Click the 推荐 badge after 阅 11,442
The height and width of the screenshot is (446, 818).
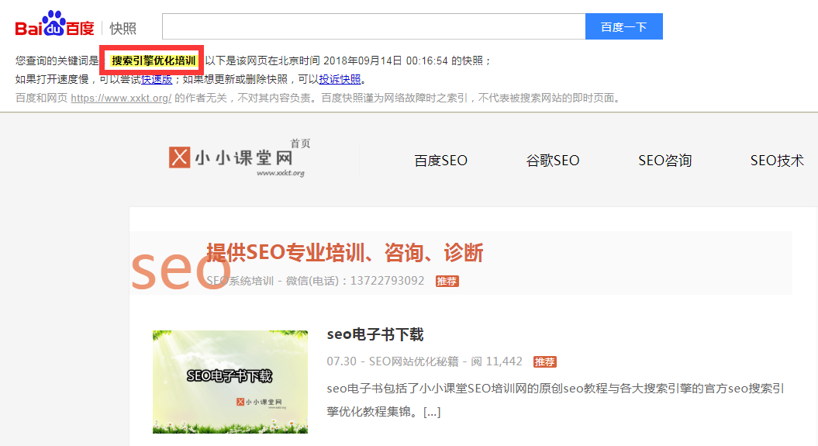[x=544, y=362]
